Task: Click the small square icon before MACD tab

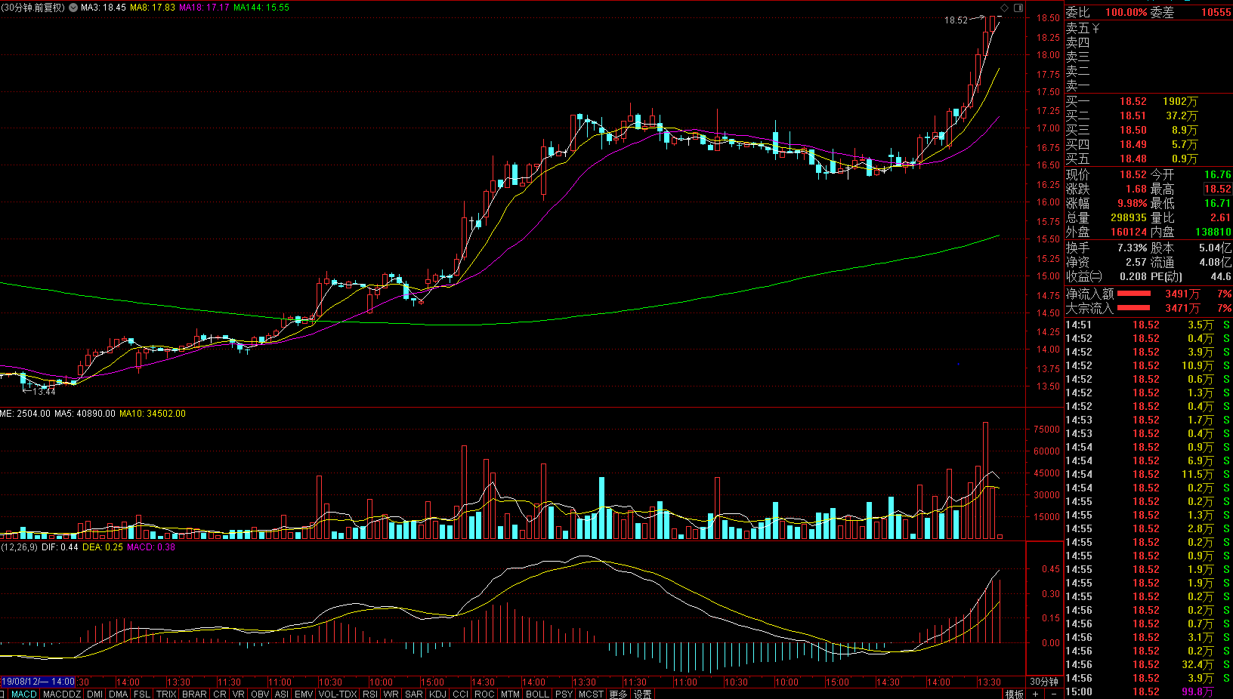Action: 3,694
